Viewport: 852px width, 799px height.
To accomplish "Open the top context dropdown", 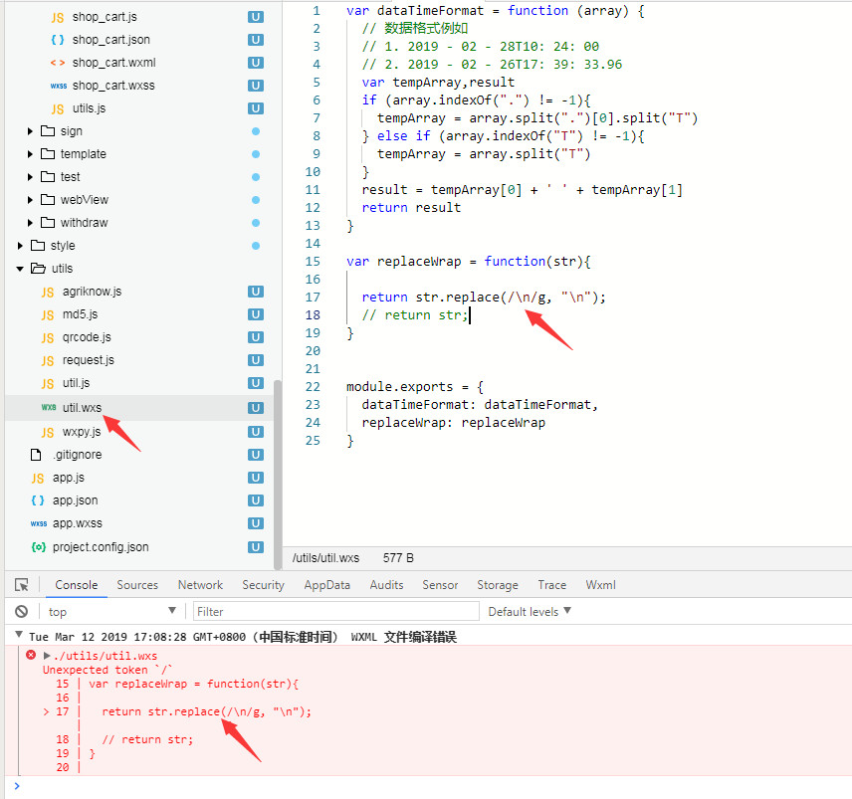I will 109,611.
